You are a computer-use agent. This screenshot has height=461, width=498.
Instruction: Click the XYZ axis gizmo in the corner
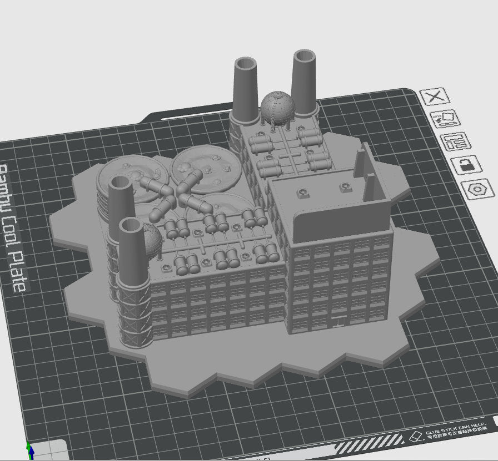[x=30, y=450]
